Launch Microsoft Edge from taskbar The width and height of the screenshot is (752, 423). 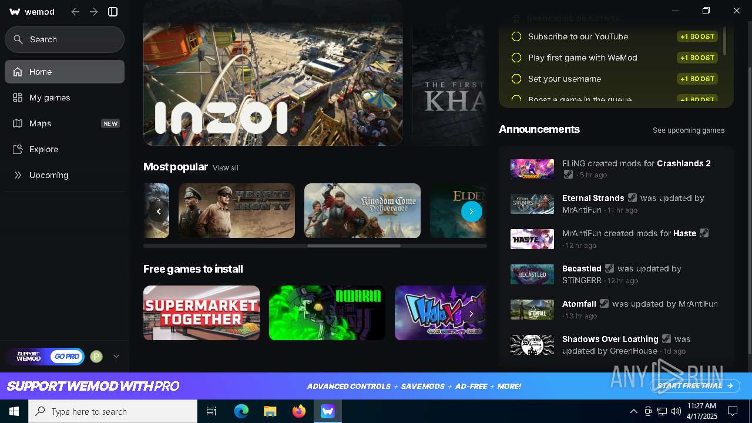pos(241,411)
